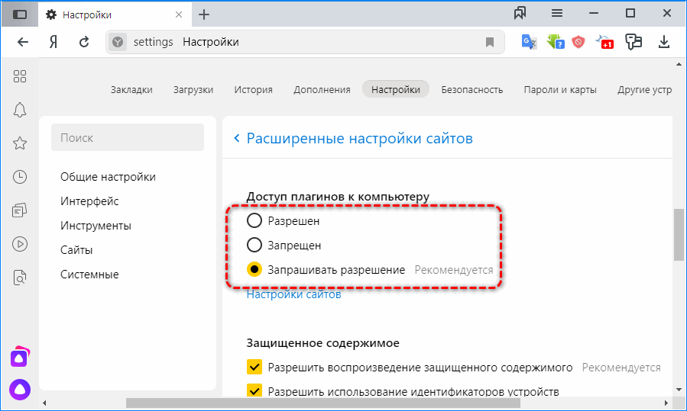Switch to the Загрузки tab

coord(193,90)
